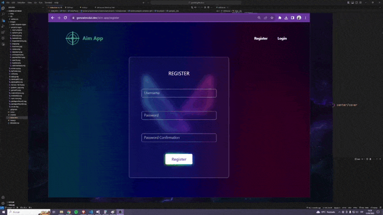Screen dimensions: 383x215
Task: Click the Windows taskbar search box
Action: click(29, 212)
